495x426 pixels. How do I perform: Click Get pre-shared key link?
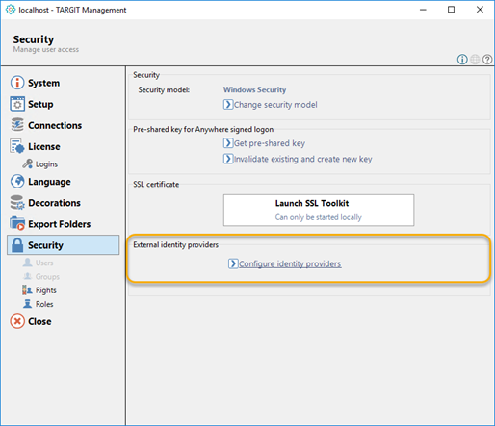pyautogui.click(x=264, y=143)
